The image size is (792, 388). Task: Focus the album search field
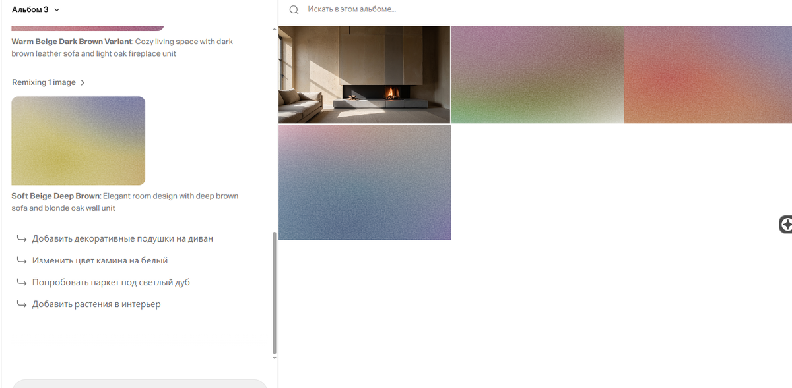tap(352, 9)
